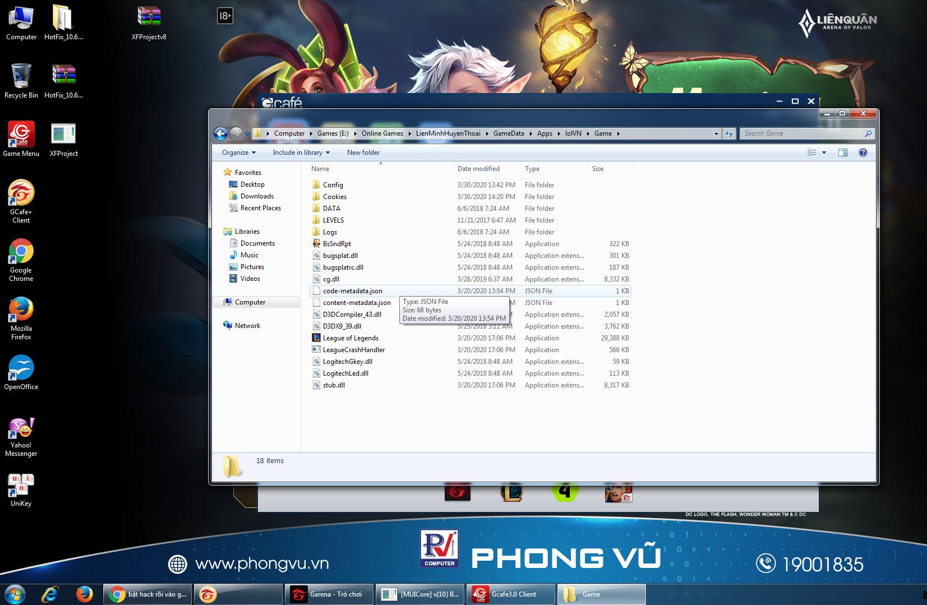Launch the Google Chrome desktop shortcut
Screen dimensions: 927x605
[x=21, y=260]
